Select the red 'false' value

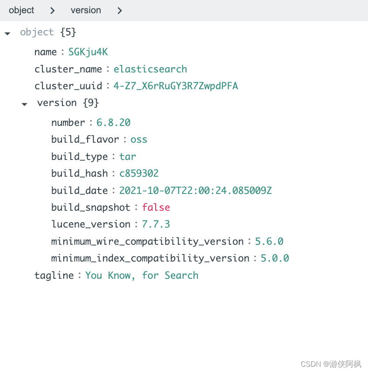coord(156,207)
